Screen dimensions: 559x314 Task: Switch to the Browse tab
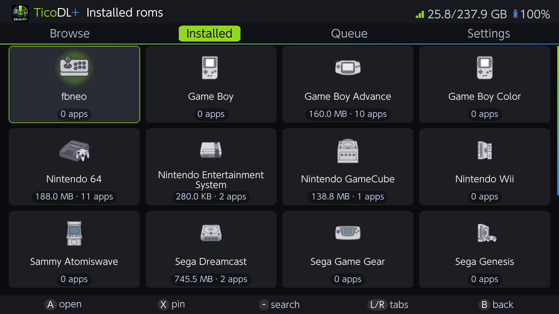tap(70, 33)
